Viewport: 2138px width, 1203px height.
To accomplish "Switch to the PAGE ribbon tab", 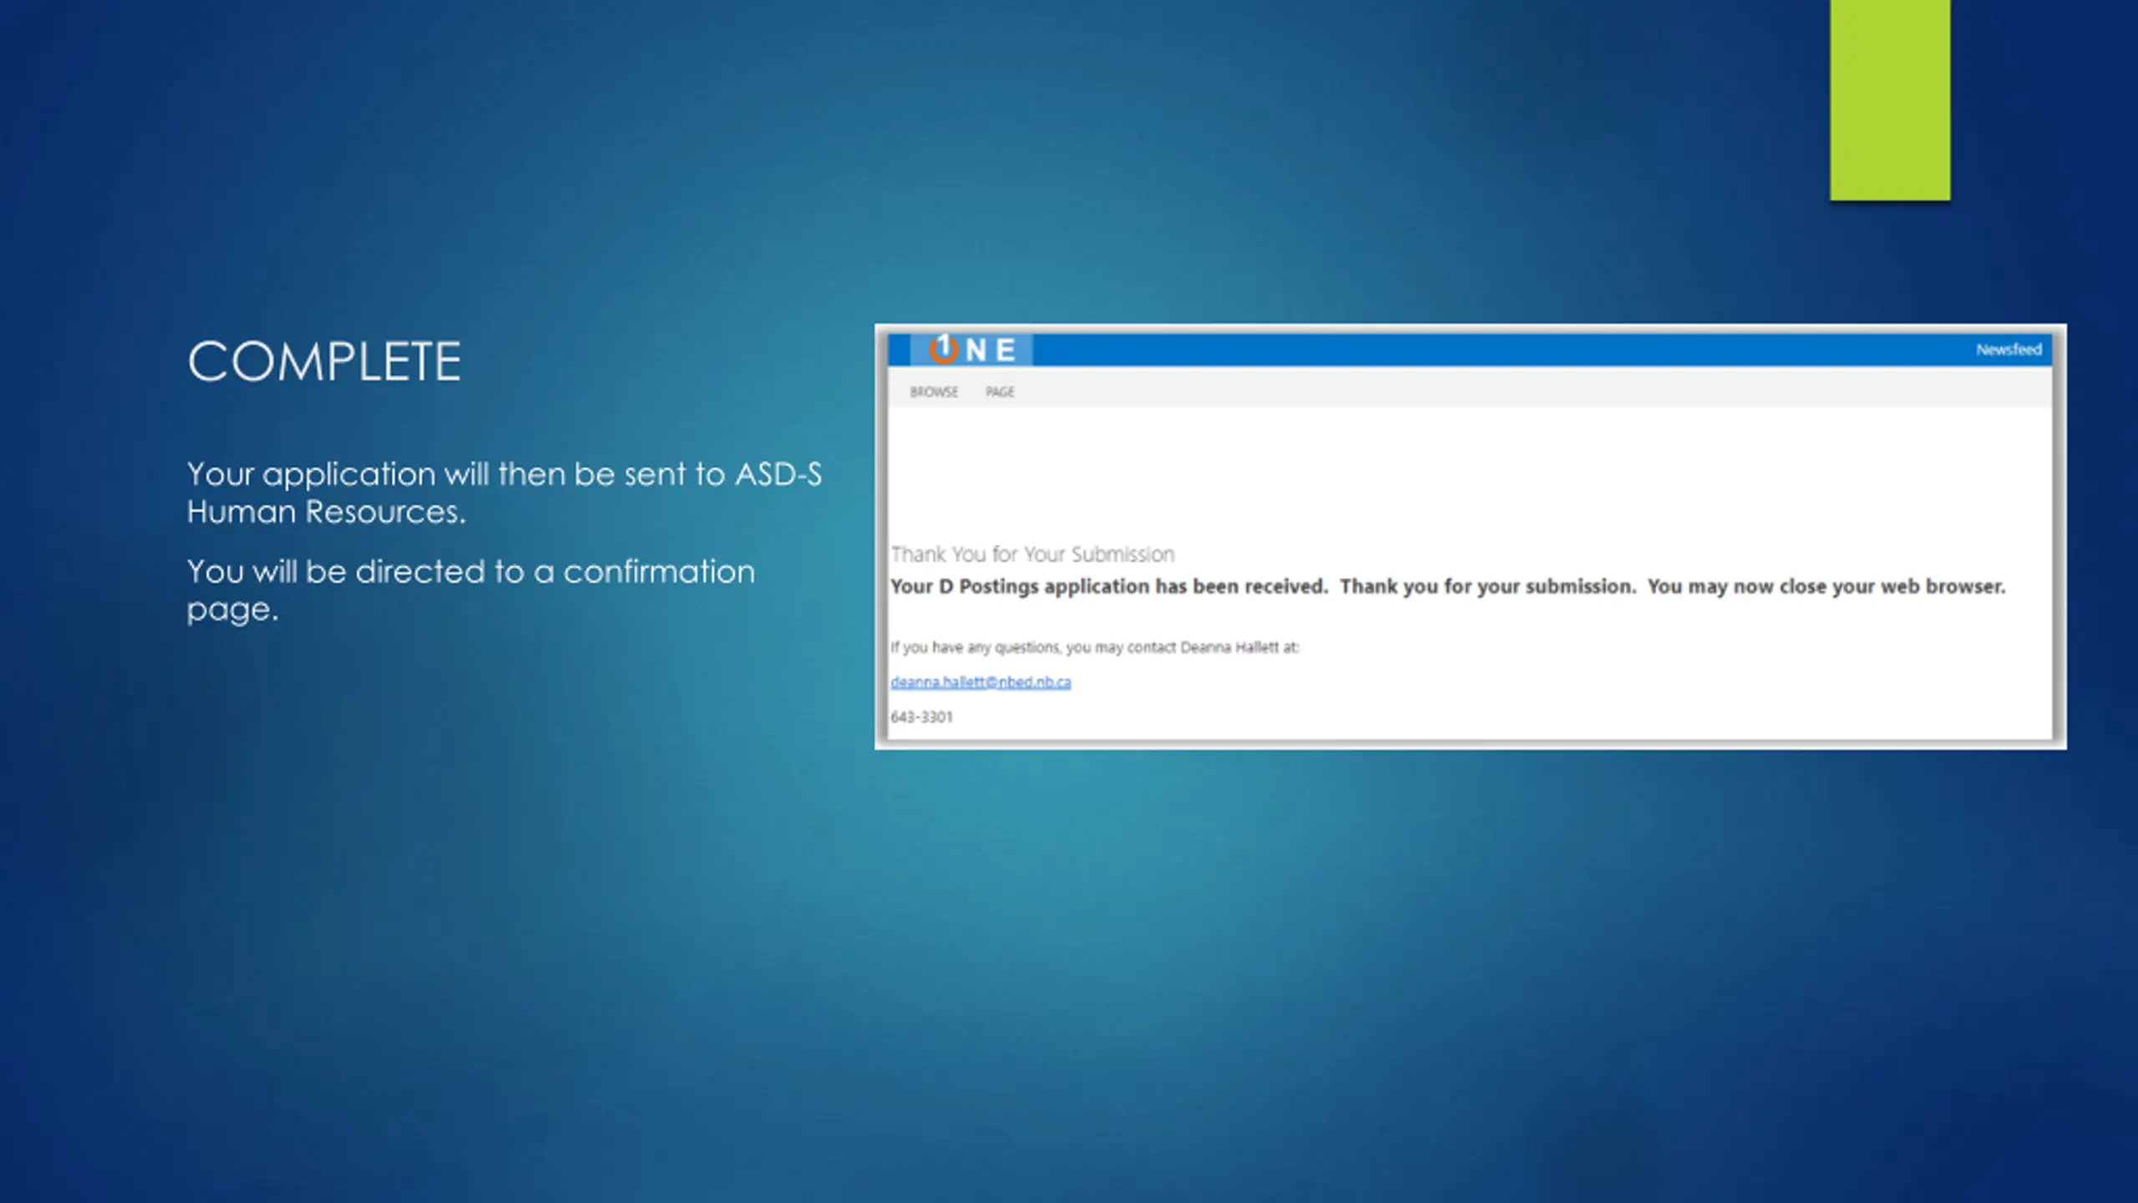I will pos(1000,392).
